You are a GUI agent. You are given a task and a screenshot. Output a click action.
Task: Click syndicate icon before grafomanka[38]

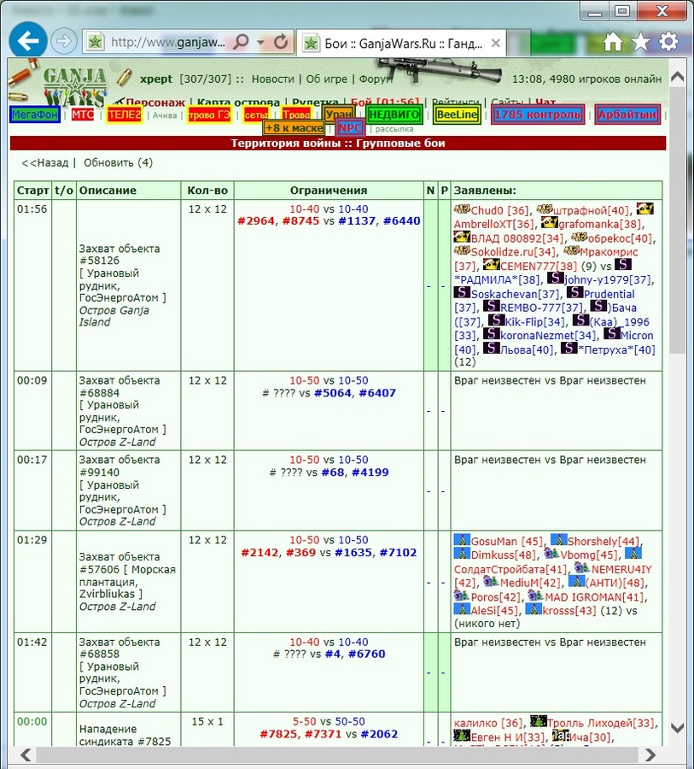pos(550,223)
